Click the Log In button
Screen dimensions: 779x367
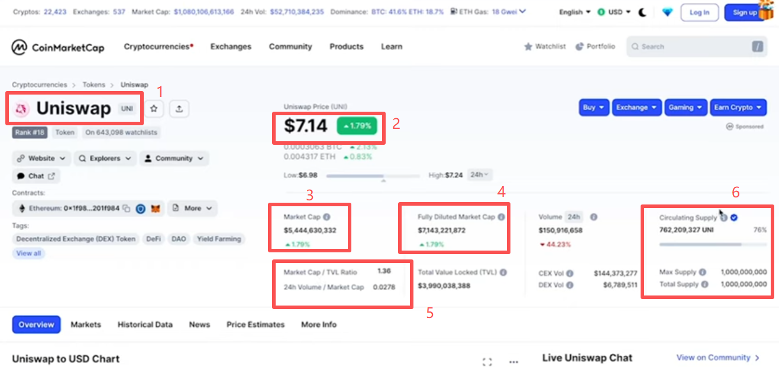click(699, 12)
